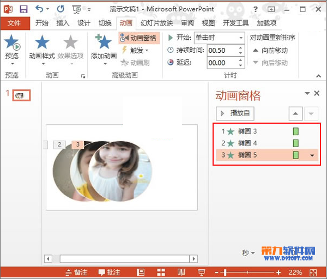Image resolution: width=327 pixels, height=279 pixels.
Task: Open 动画样式 animation styles gallery
Action: click(x=42, y=50)
